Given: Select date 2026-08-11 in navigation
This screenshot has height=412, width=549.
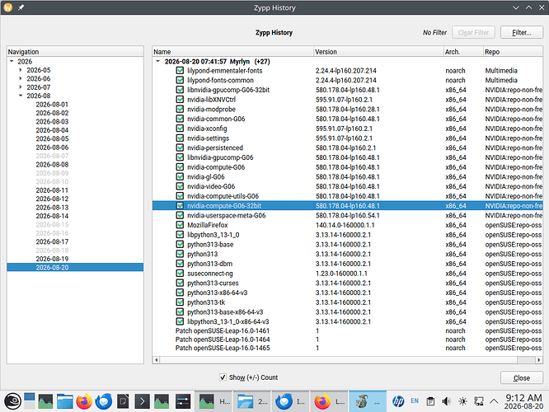Looking at the screenshot, I should [52, 190].
